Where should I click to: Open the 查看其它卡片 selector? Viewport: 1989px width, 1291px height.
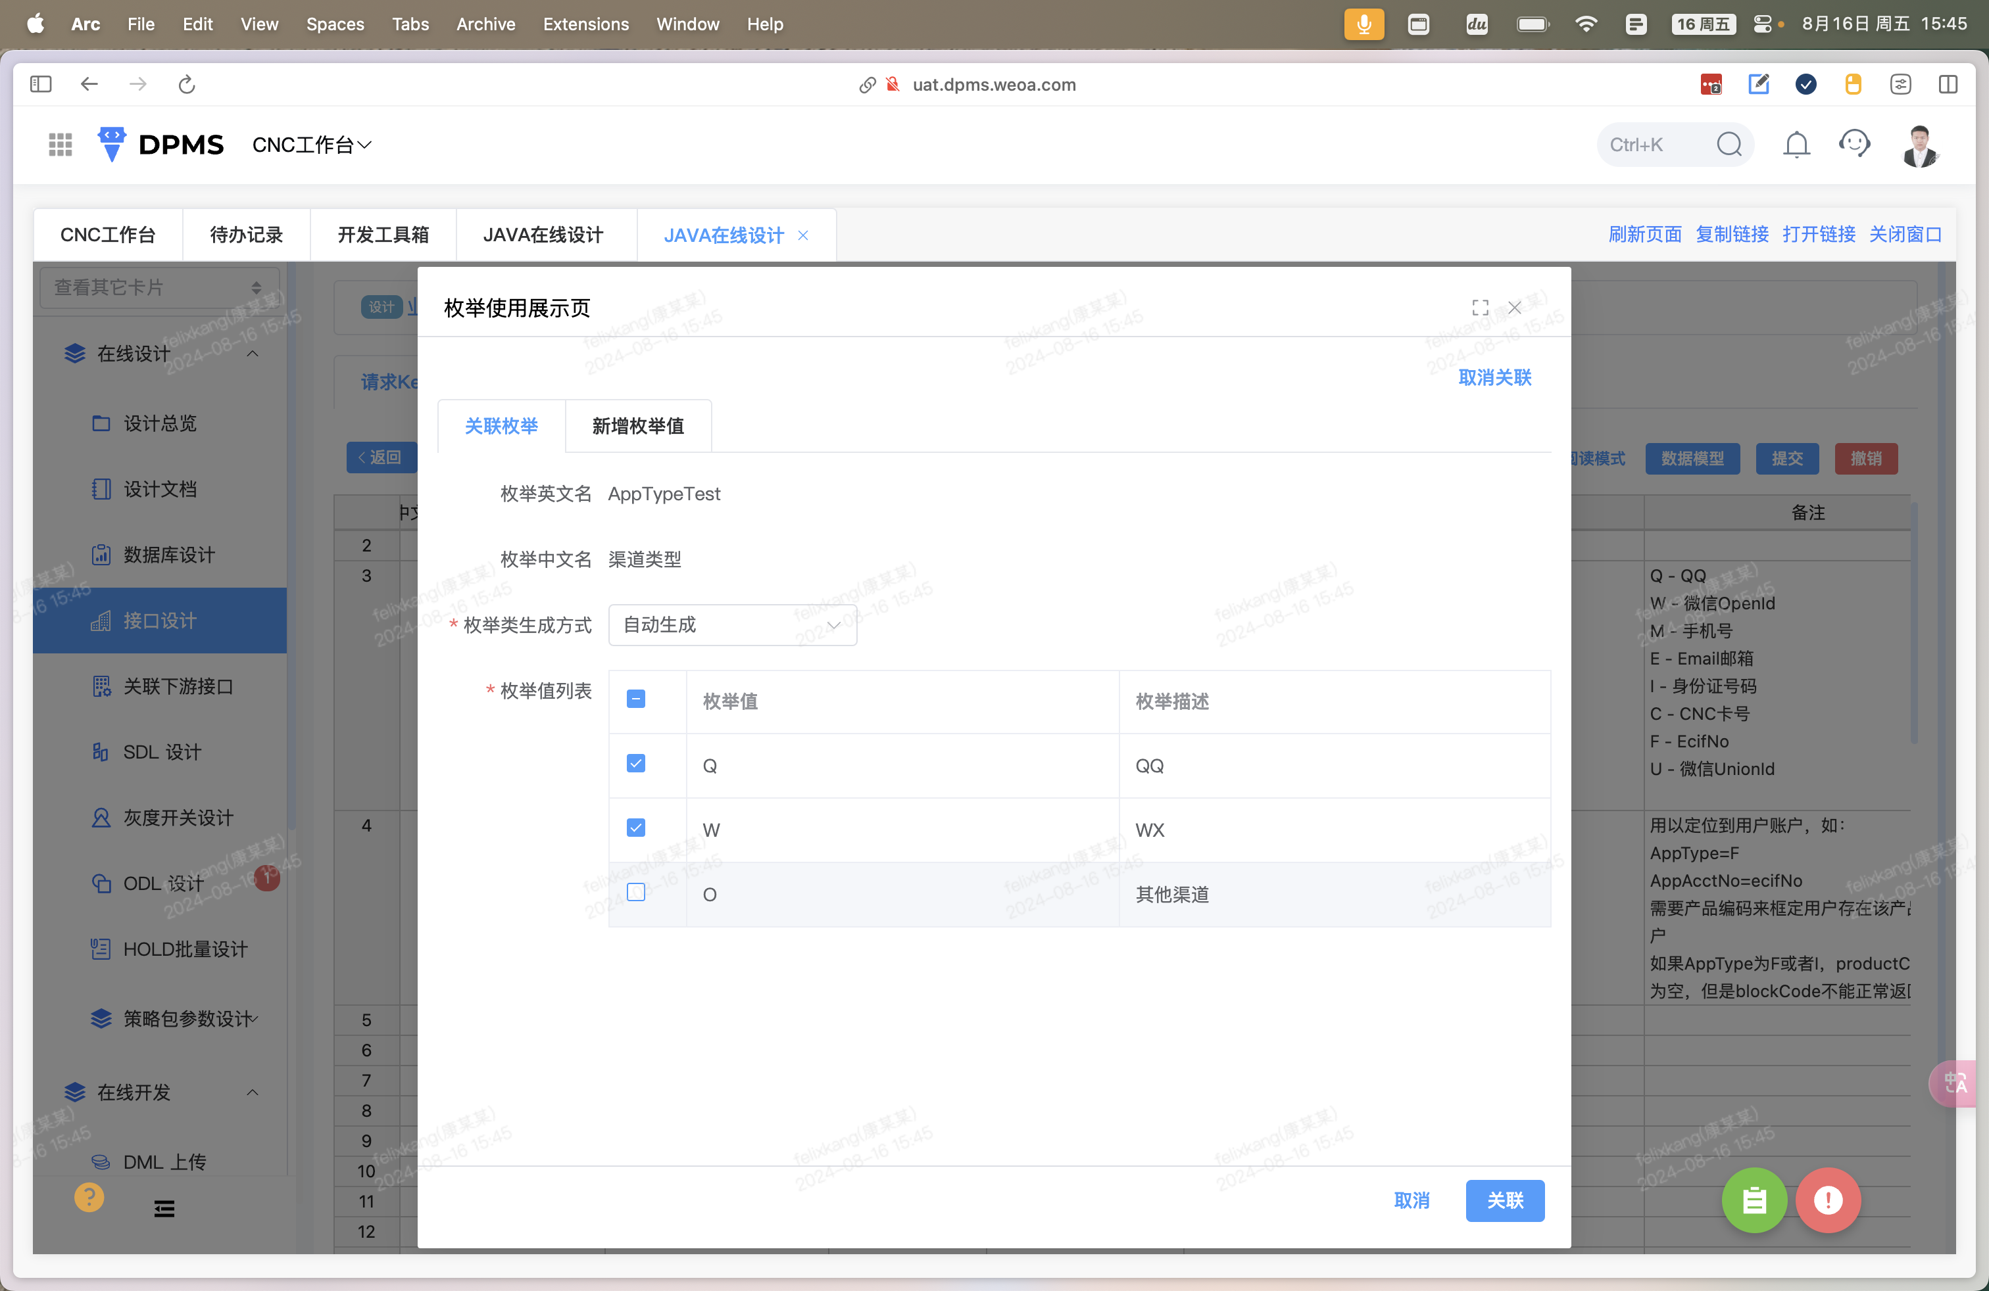[x=160, y=287]
